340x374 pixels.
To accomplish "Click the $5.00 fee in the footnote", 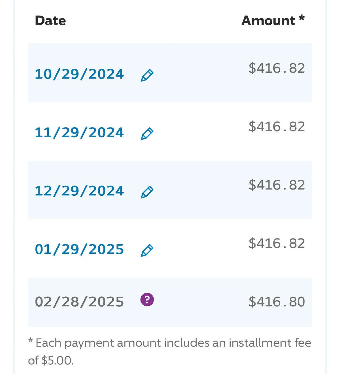I will pyautogui.click(x=57, y=361).
